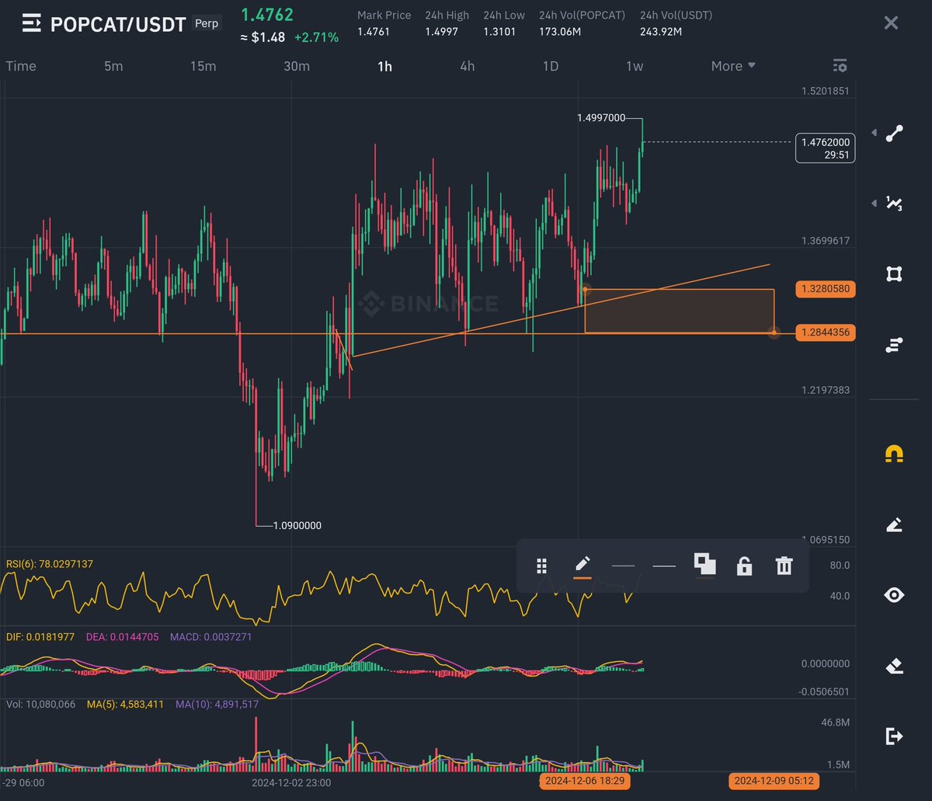Click the MACD value label

210,636
